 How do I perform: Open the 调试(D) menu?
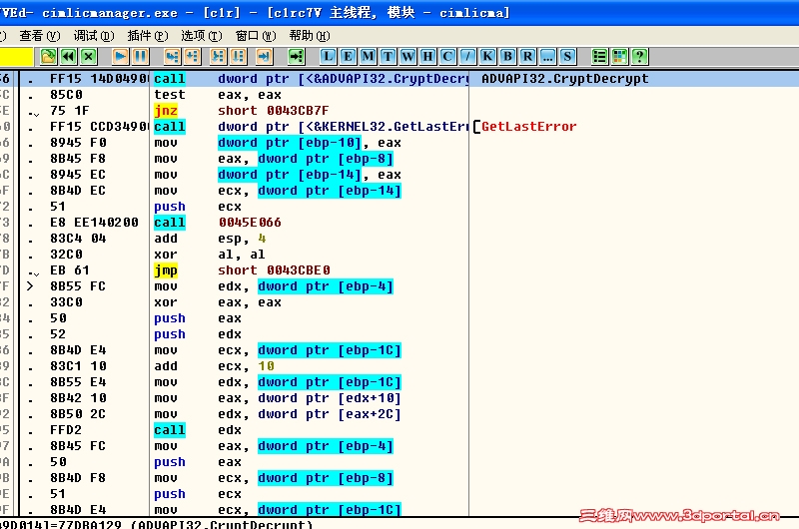click(x=94, y=36)
